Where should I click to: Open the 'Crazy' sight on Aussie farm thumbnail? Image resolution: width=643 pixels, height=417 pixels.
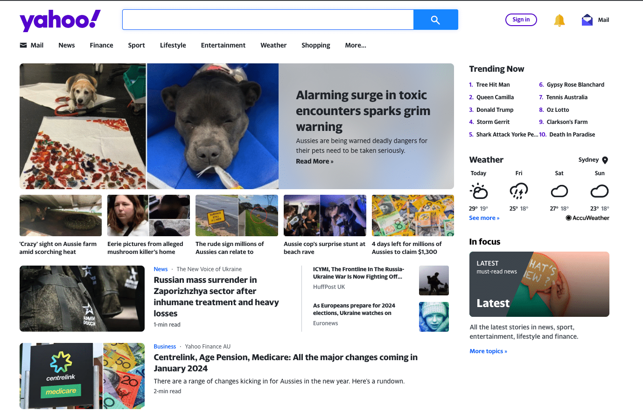point(61,215)
